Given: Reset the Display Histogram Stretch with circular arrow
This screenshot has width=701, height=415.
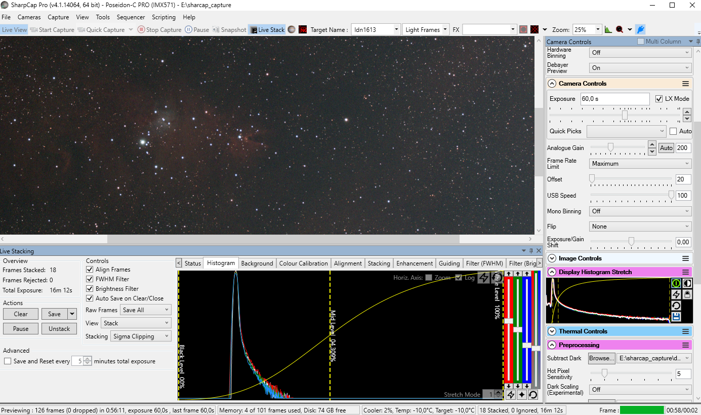Looking at the screenshot, I should pos(676,306).
